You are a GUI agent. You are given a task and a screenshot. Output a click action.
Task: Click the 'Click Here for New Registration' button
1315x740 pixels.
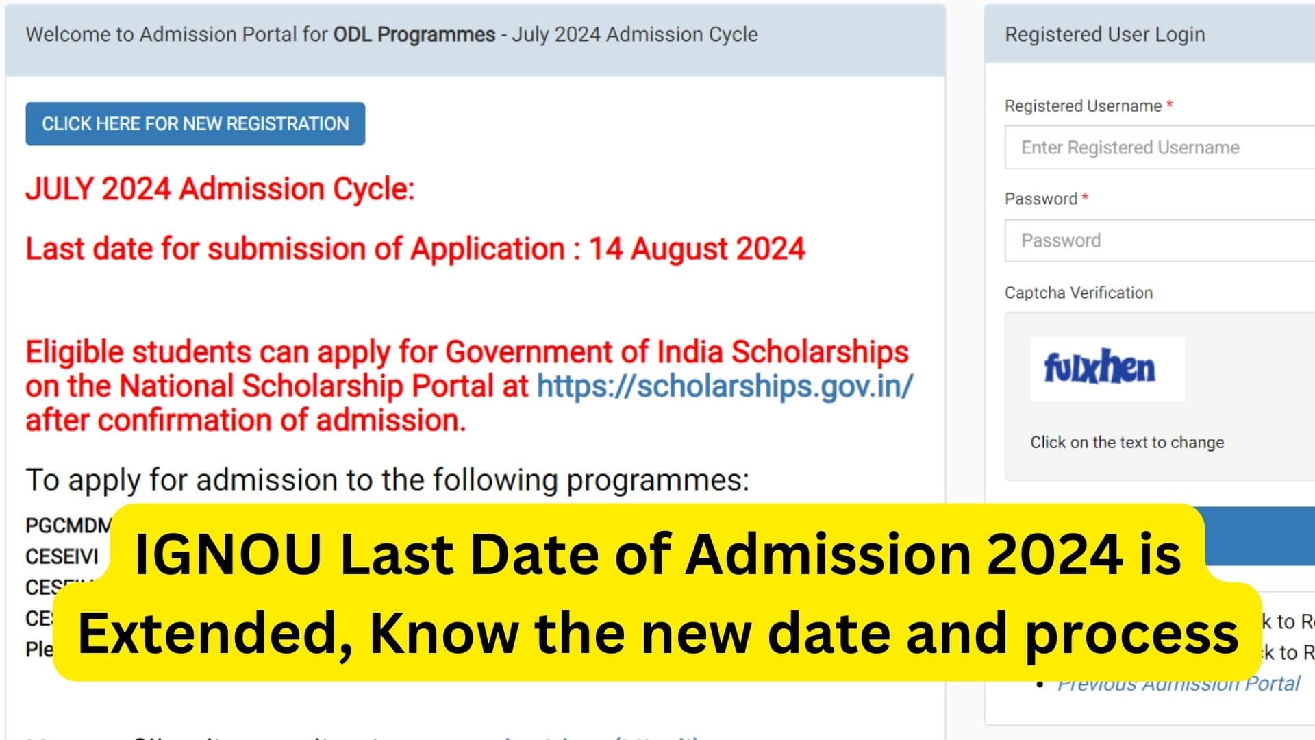(195, 124)
